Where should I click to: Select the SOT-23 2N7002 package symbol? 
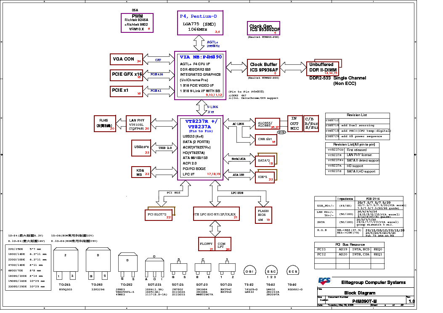point(178,268)
